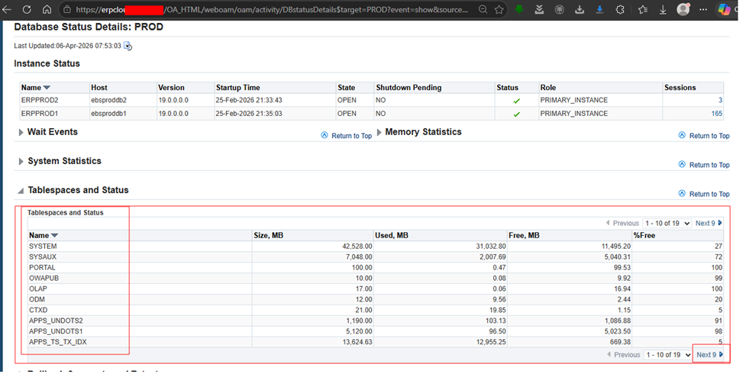Click Next 9 link above tablespaces table

706,224
